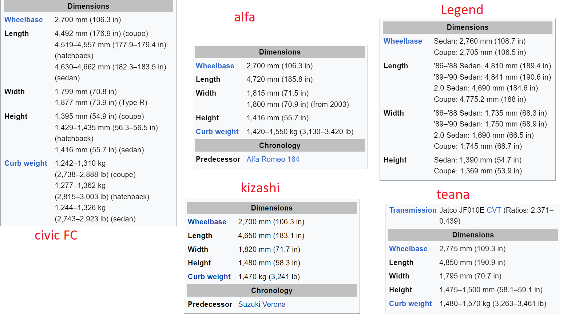The width and height of the screenshot is (567, 333).
Task: Select 'Coupe: 2,705 mm (106.5 in)' wheelbase
Action: (x=480, y=52)
